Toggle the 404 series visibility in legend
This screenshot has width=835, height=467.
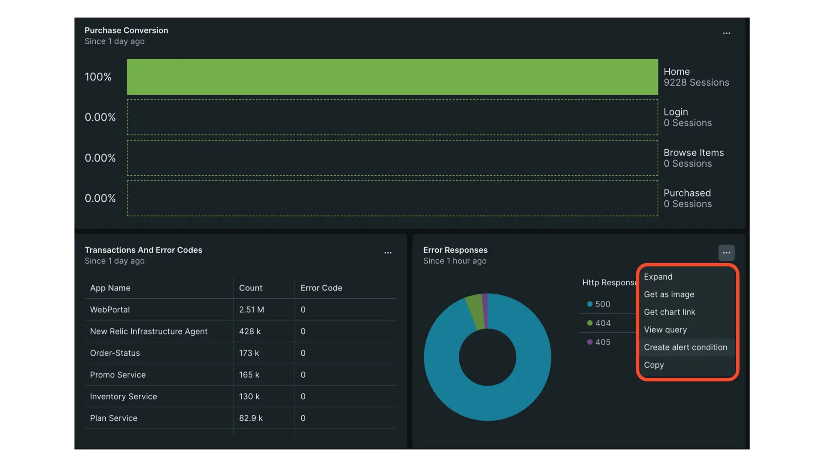click(602, 323)
